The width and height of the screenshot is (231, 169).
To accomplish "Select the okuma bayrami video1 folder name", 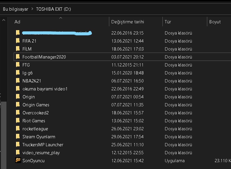I will point(45,89).
